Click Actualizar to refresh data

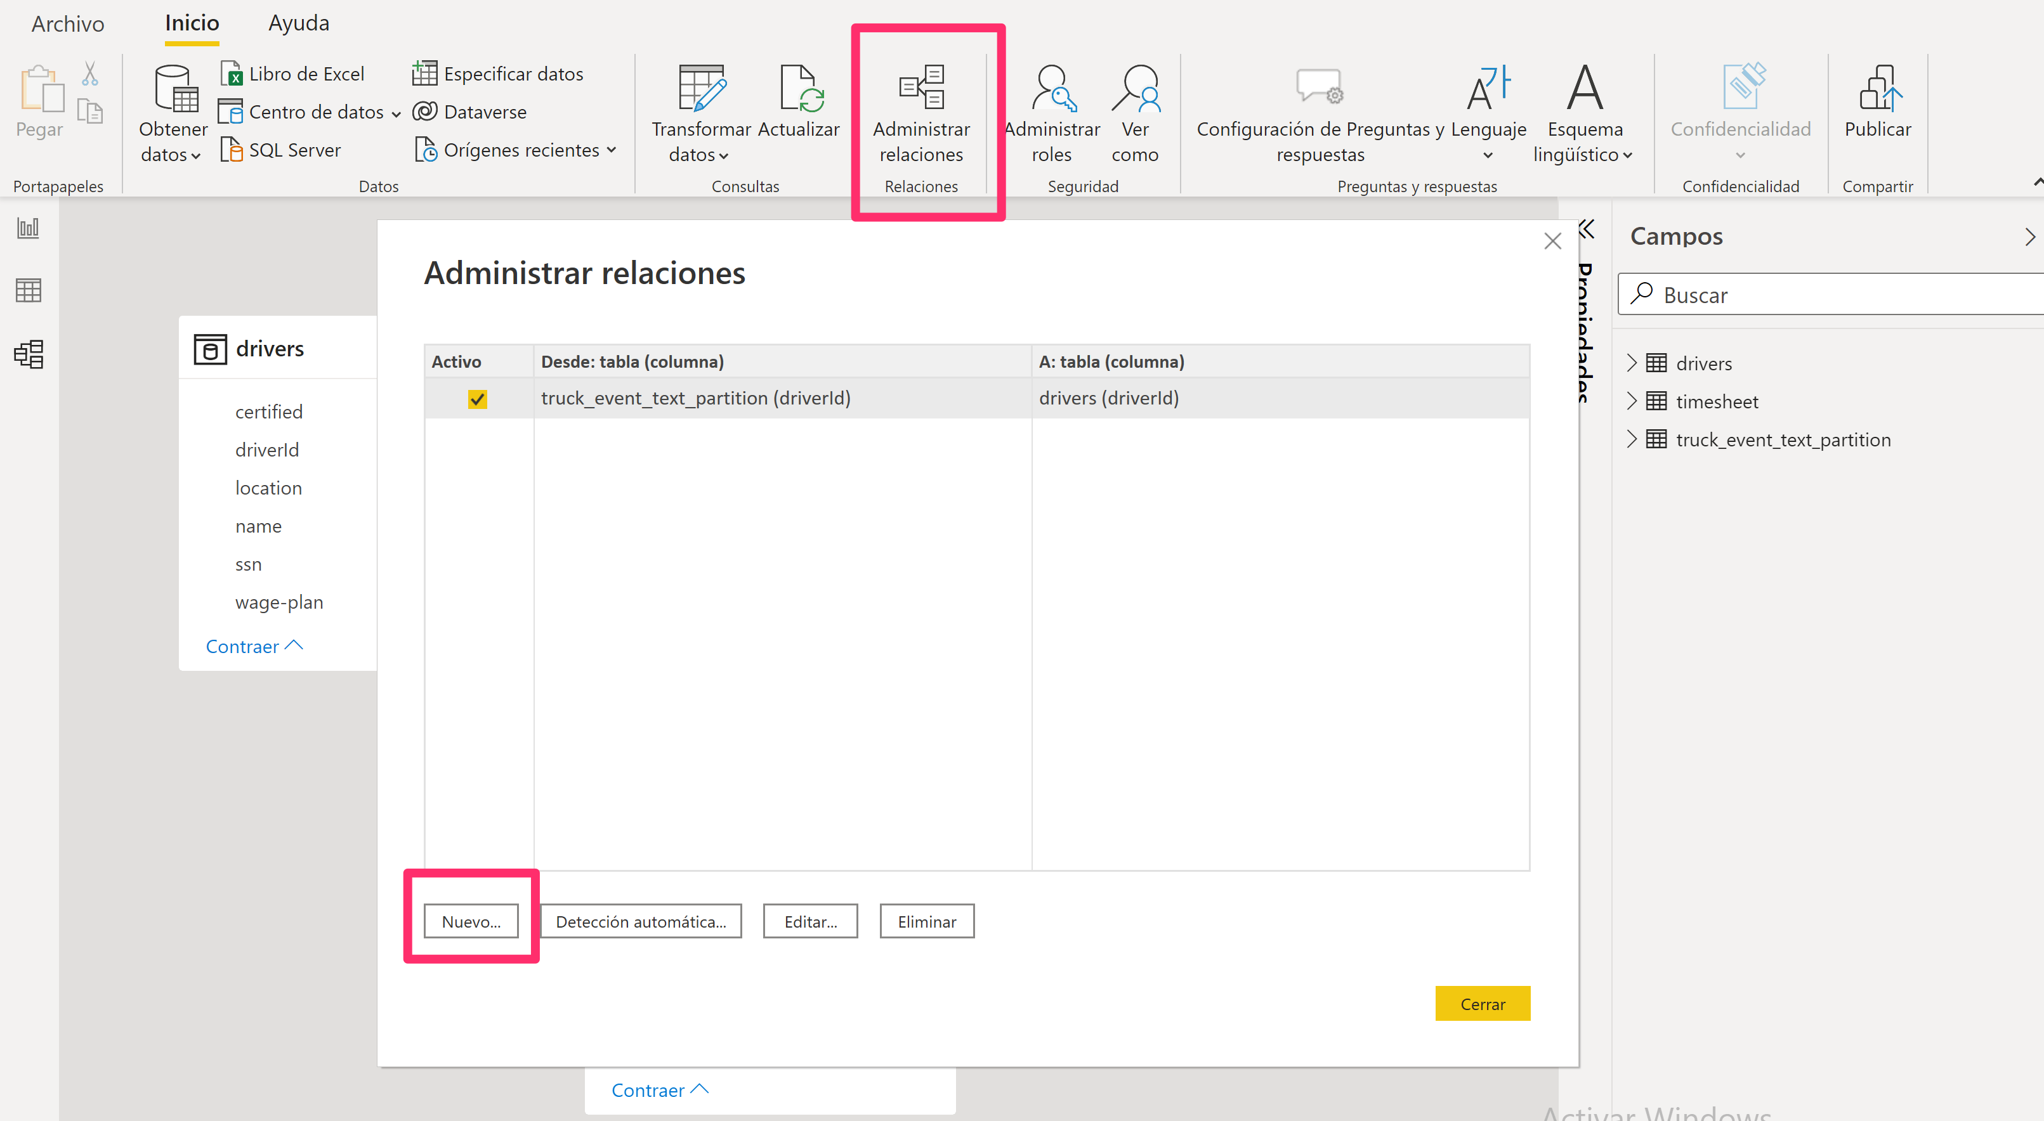tap(798, 101)
